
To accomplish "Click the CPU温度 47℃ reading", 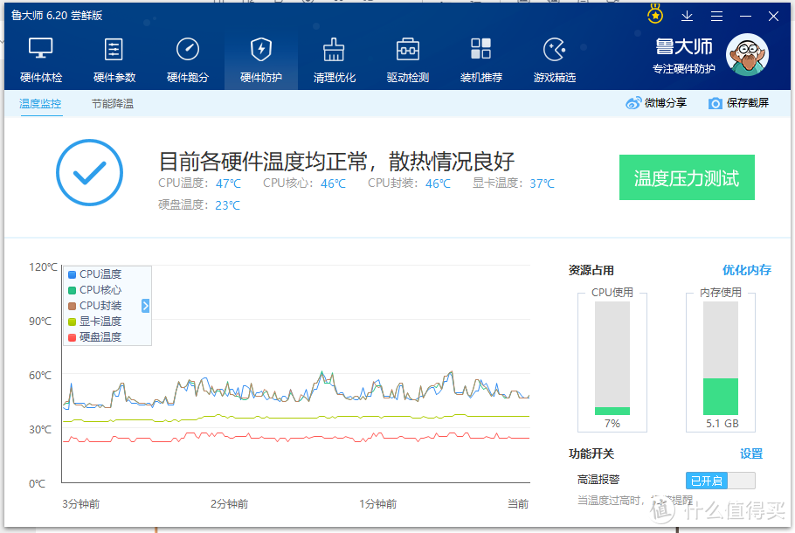I will pyautogui.click(x=199, y=183).
